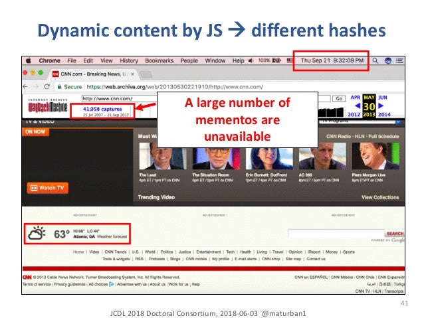Screen dimensions: 424x318
Task: Go forward with browser forward arrow
Action: [x=36, y=87]
